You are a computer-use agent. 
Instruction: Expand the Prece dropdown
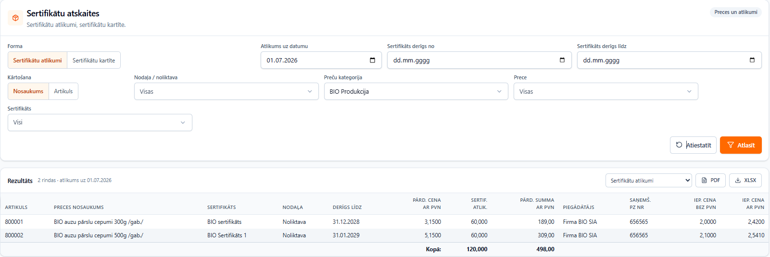pyautogui.click(x=606, y=91)
